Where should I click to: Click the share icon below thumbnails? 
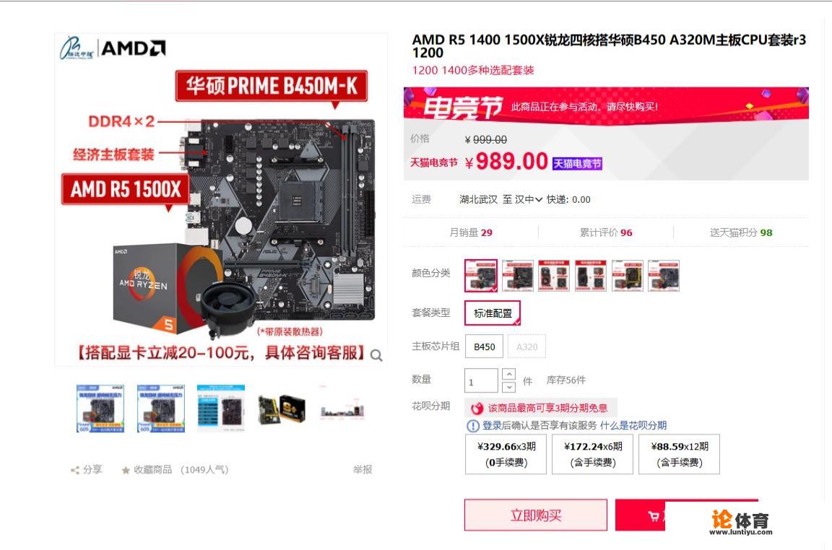coord(75,470)
